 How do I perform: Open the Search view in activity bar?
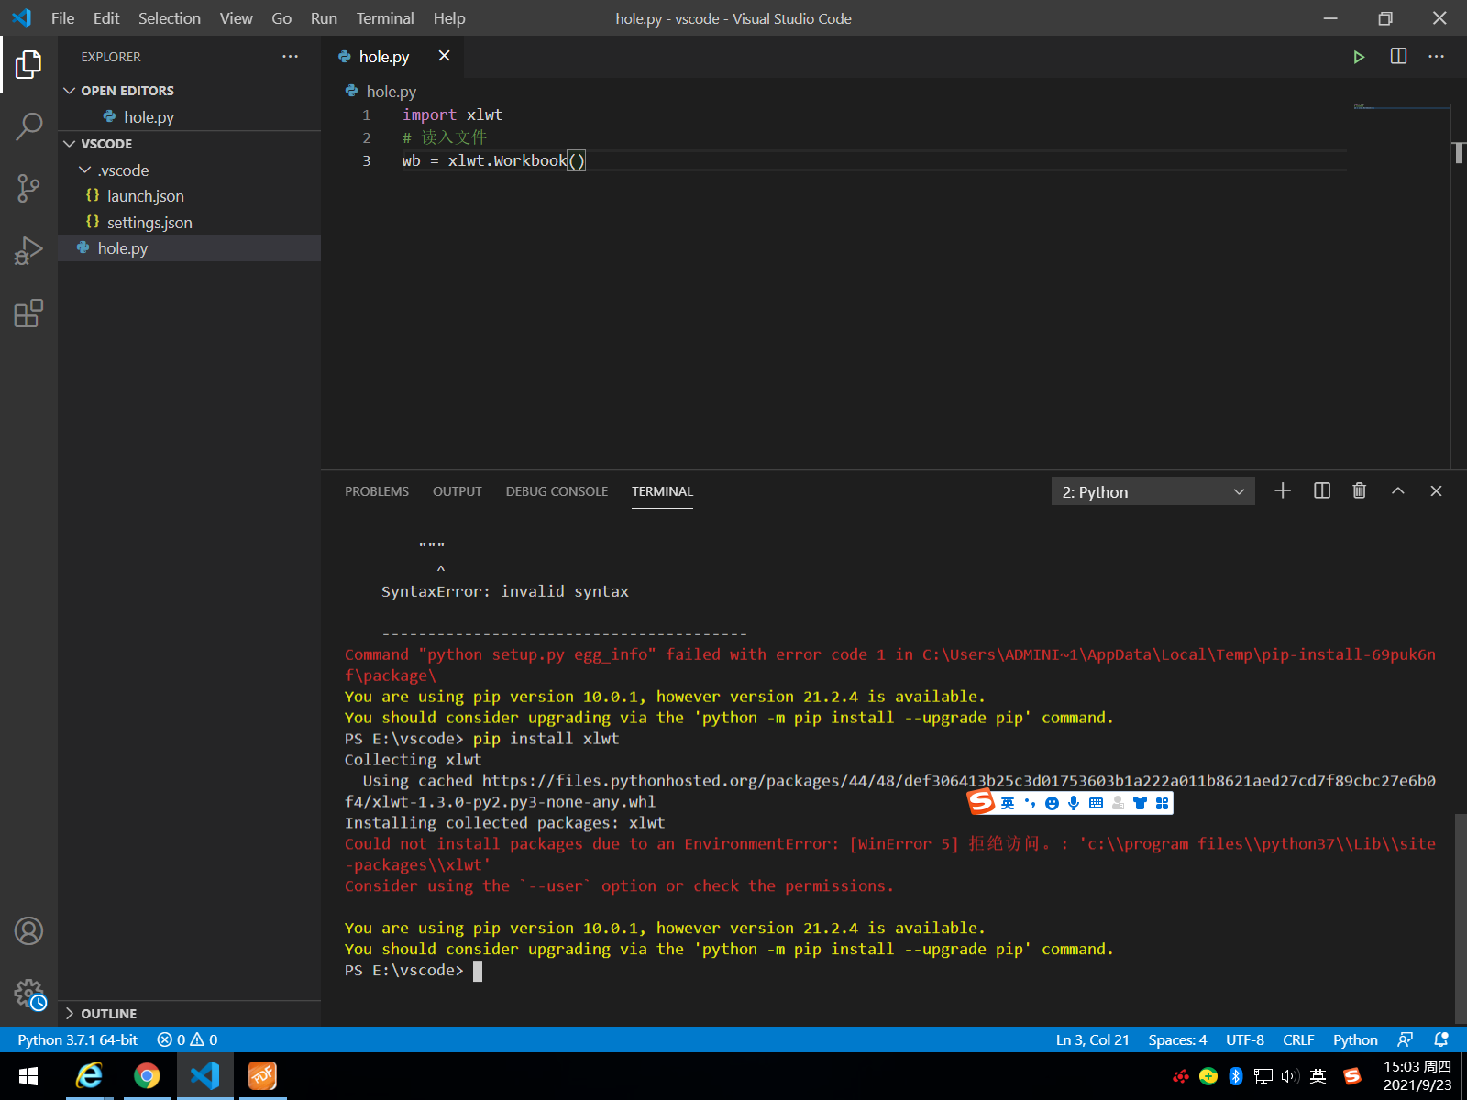[x=28, y=126]
